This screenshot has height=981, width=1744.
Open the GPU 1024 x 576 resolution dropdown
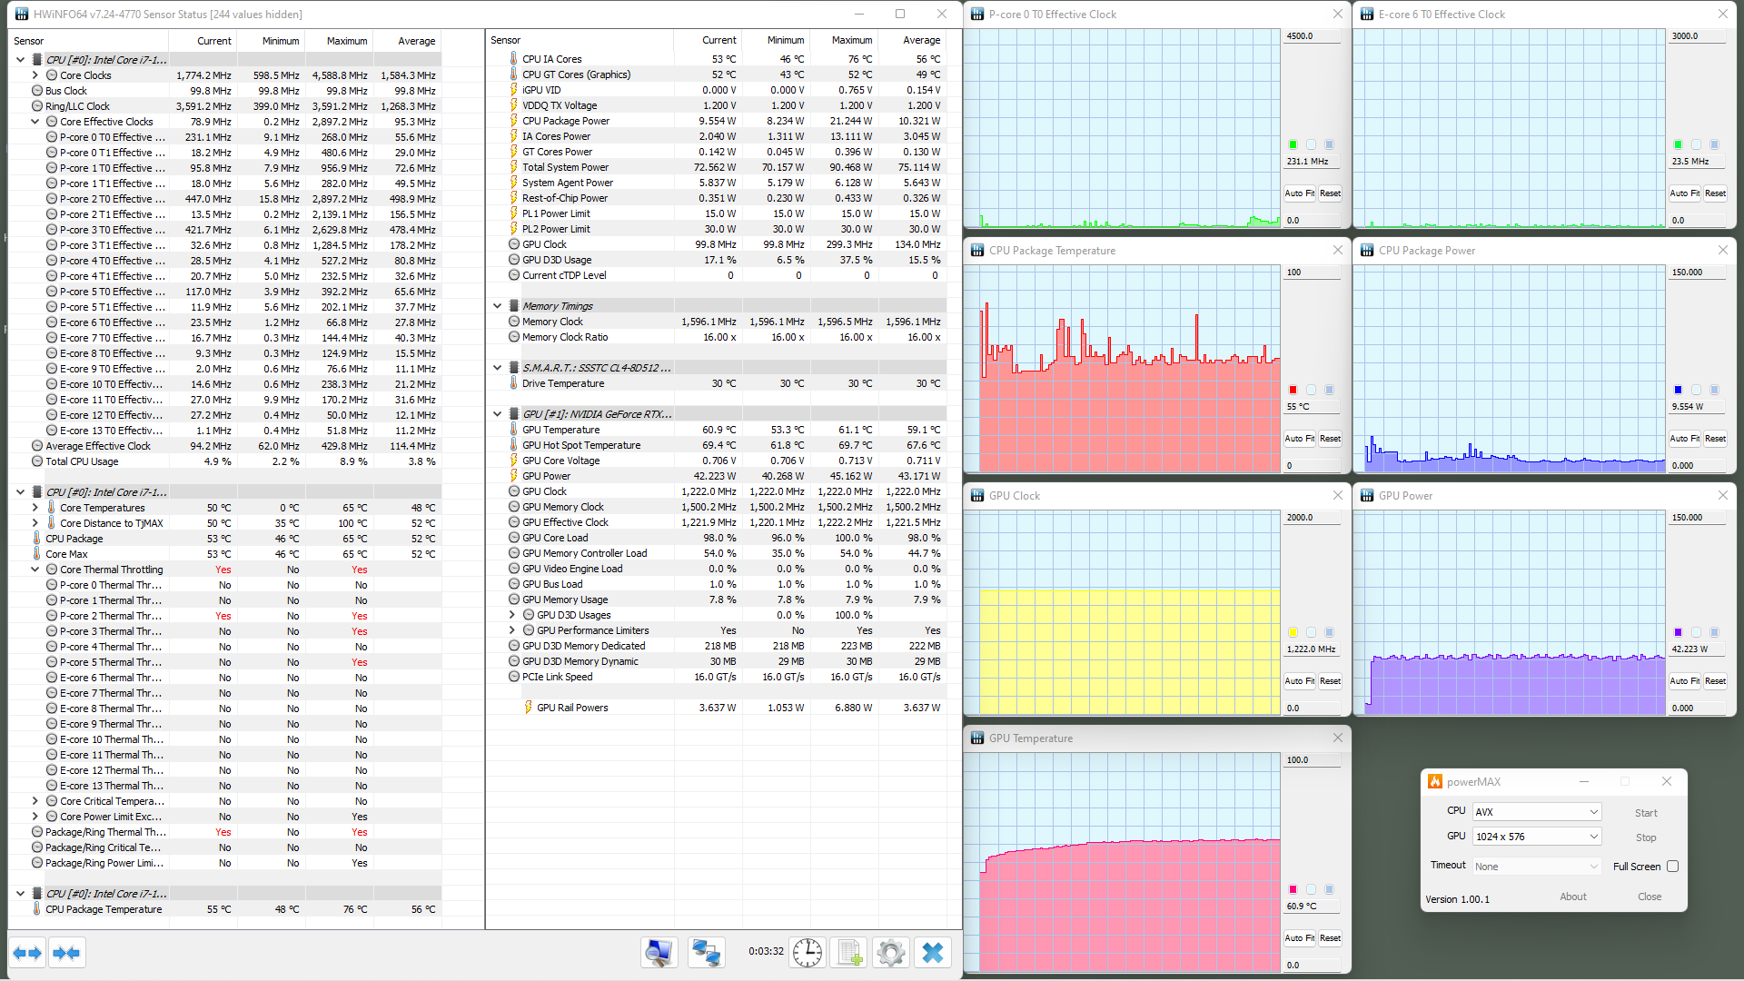point(1536,837)
